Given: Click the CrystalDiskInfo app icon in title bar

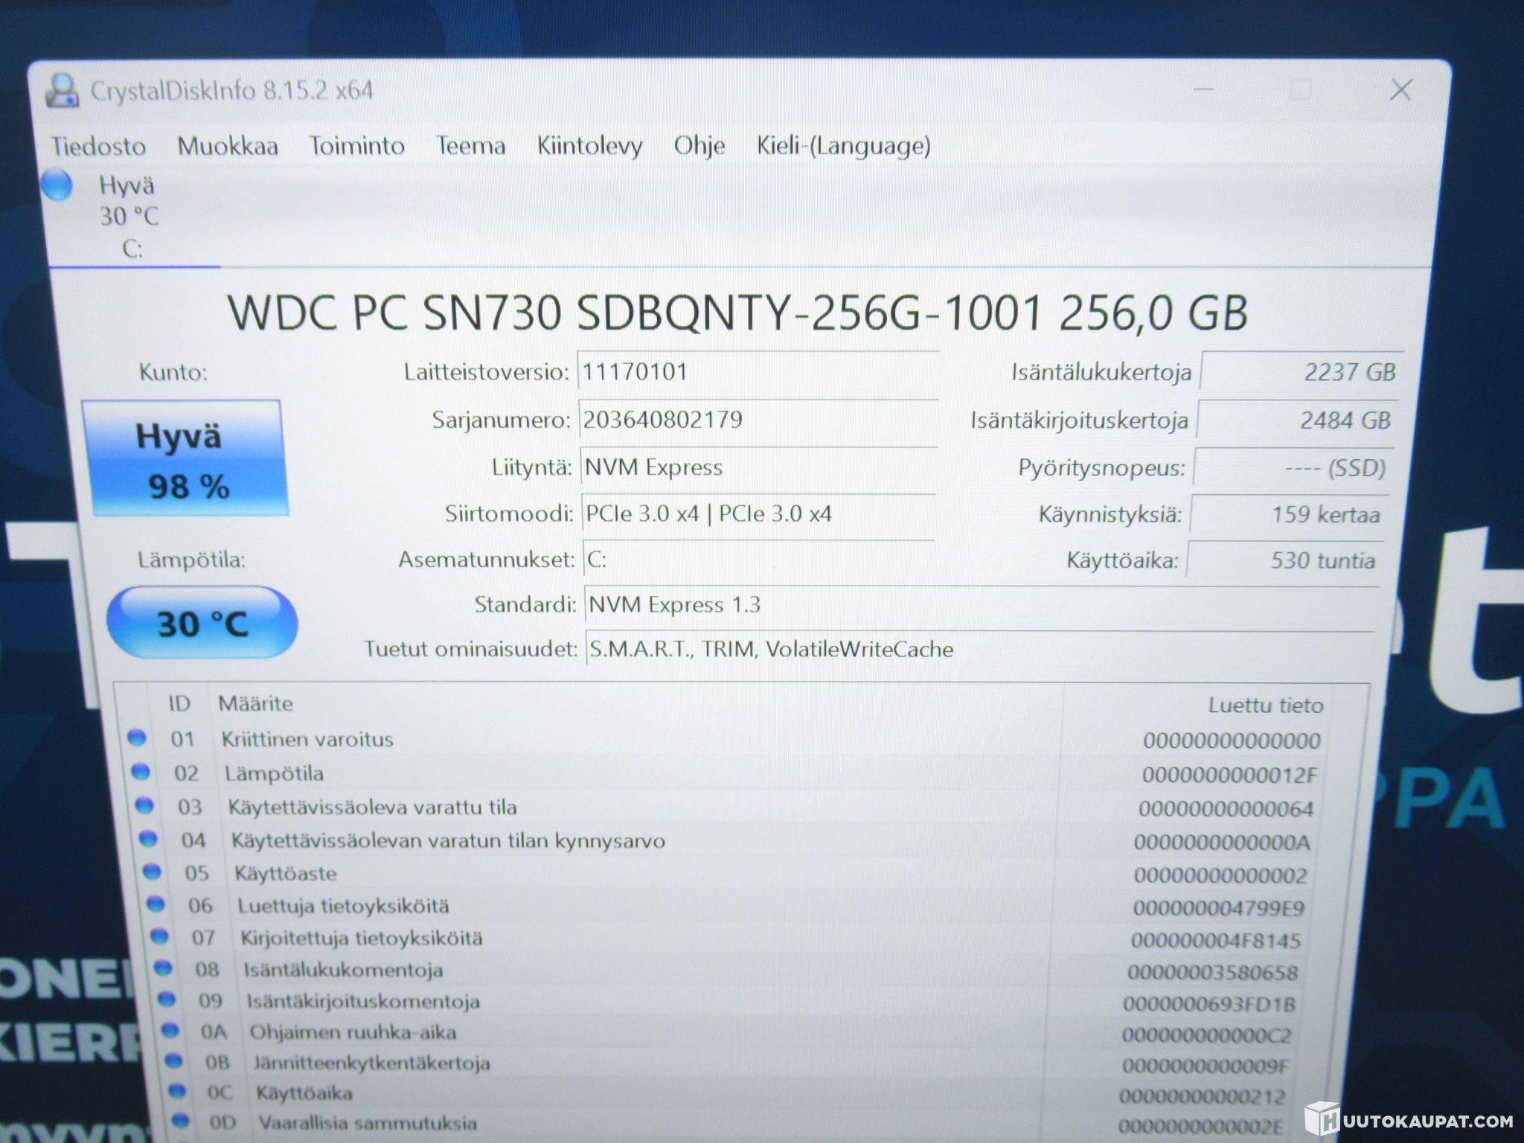Looking at the screenshot, I should tap(62, 91).
